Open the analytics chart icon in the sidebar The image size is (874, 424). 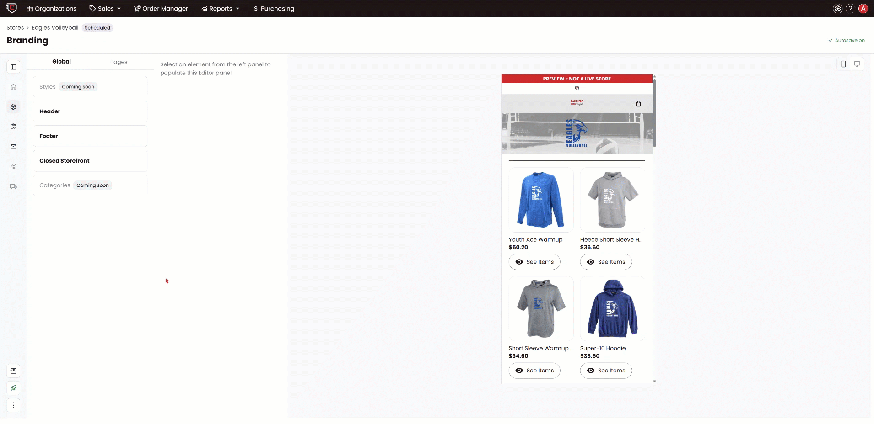tap(13, 166)
